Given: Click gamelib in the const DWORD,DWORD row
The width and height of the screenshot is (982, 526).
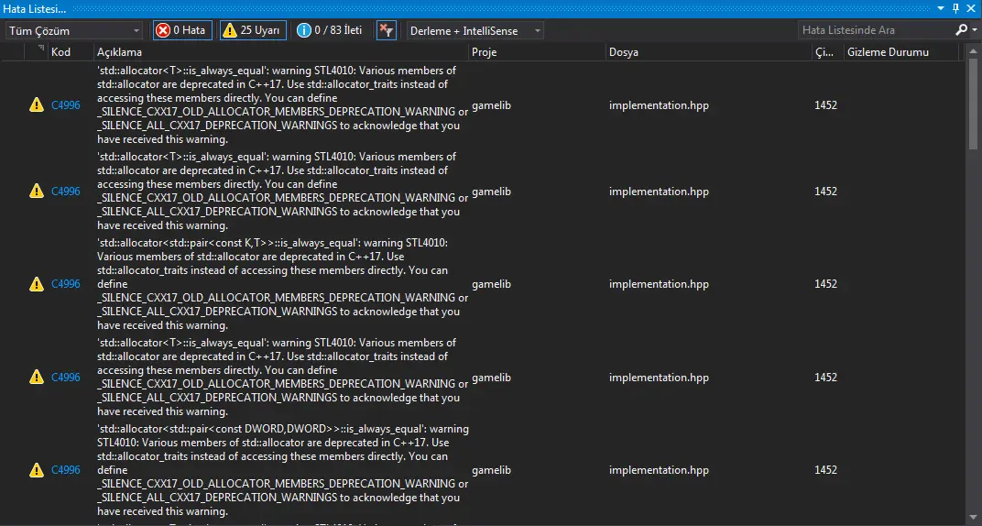Looking at the screenshot, I should (x=491, y=469).
